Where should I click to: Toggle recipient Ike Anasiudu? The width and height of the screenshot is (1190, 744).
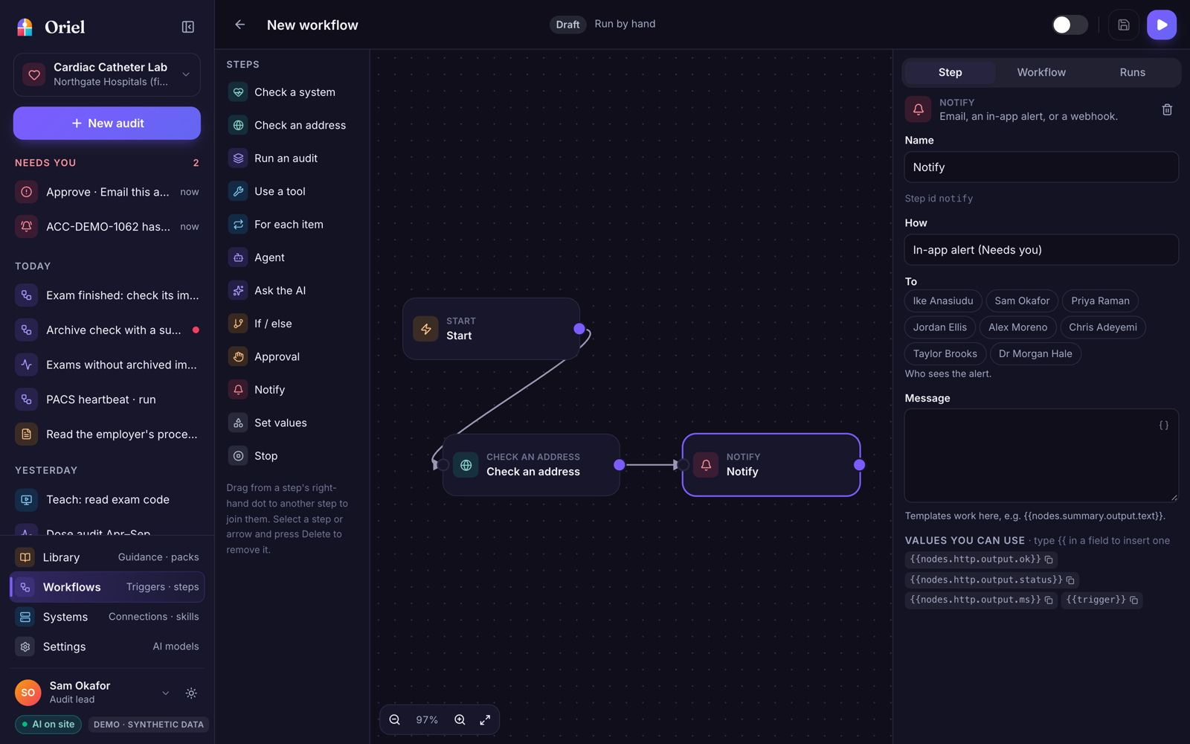943,301
